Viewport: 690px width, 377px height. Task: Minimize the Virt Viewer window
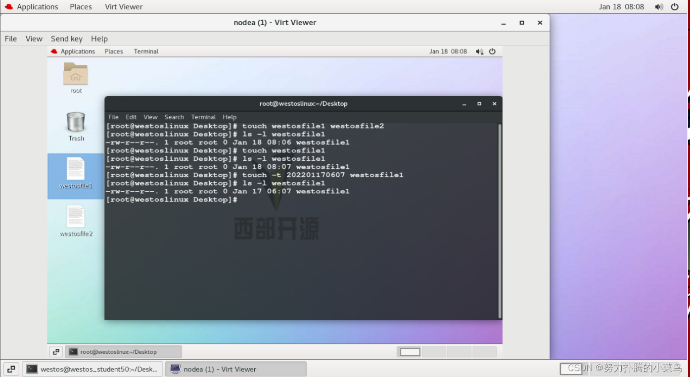[504, 23]
